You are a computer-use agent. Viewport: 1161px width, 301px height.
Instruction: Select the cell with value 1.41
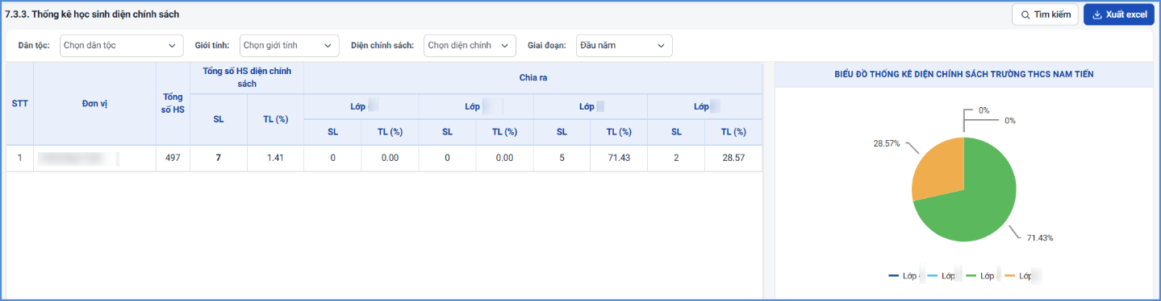[x=276, y=158]
